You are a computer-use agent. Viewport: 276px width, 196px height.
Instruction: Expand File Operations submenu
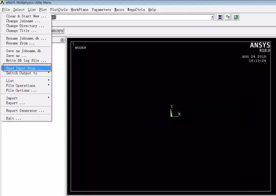26,86
